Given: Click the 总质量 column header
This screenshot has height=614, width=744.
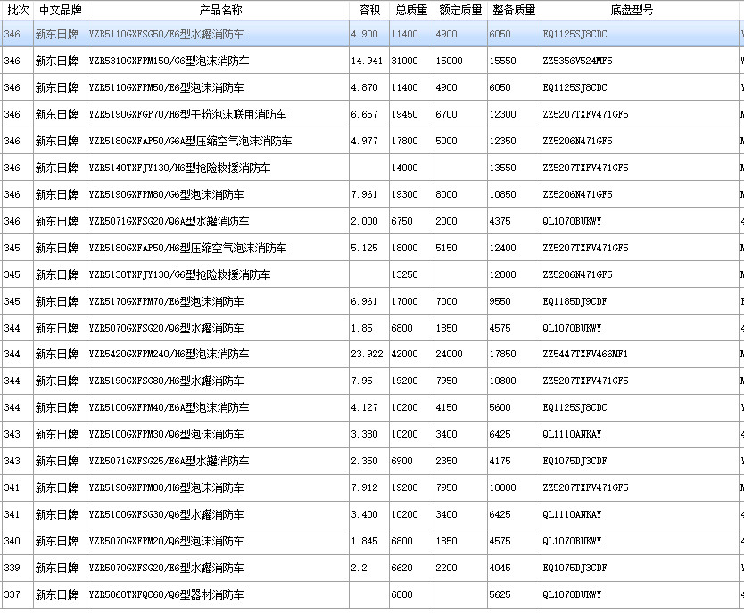Looking at the screenshot, I should [x=411, y=10].
